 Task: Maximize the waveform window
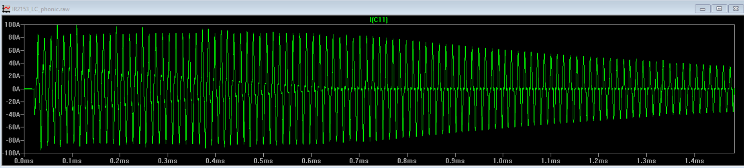[x=719, y=9]
